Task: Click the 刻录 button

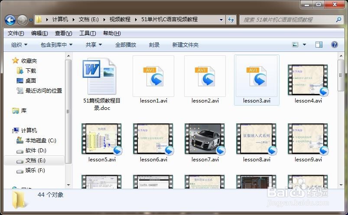Action: click(x=154, y=45)
